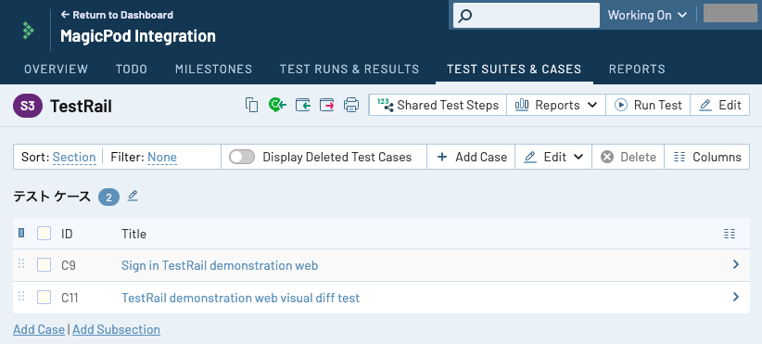This screenshot has height=344, width=762.
Task: Click the export test cases icon
Action: pos(326,105)
